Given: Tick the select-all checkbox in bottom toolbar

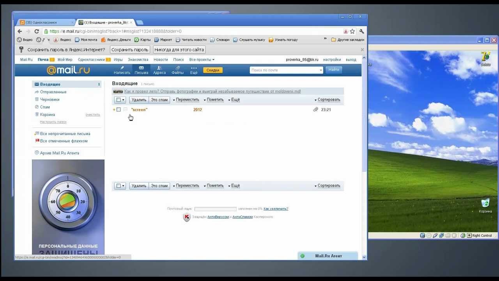Looking at the screenshot, I should pos(119,186).
